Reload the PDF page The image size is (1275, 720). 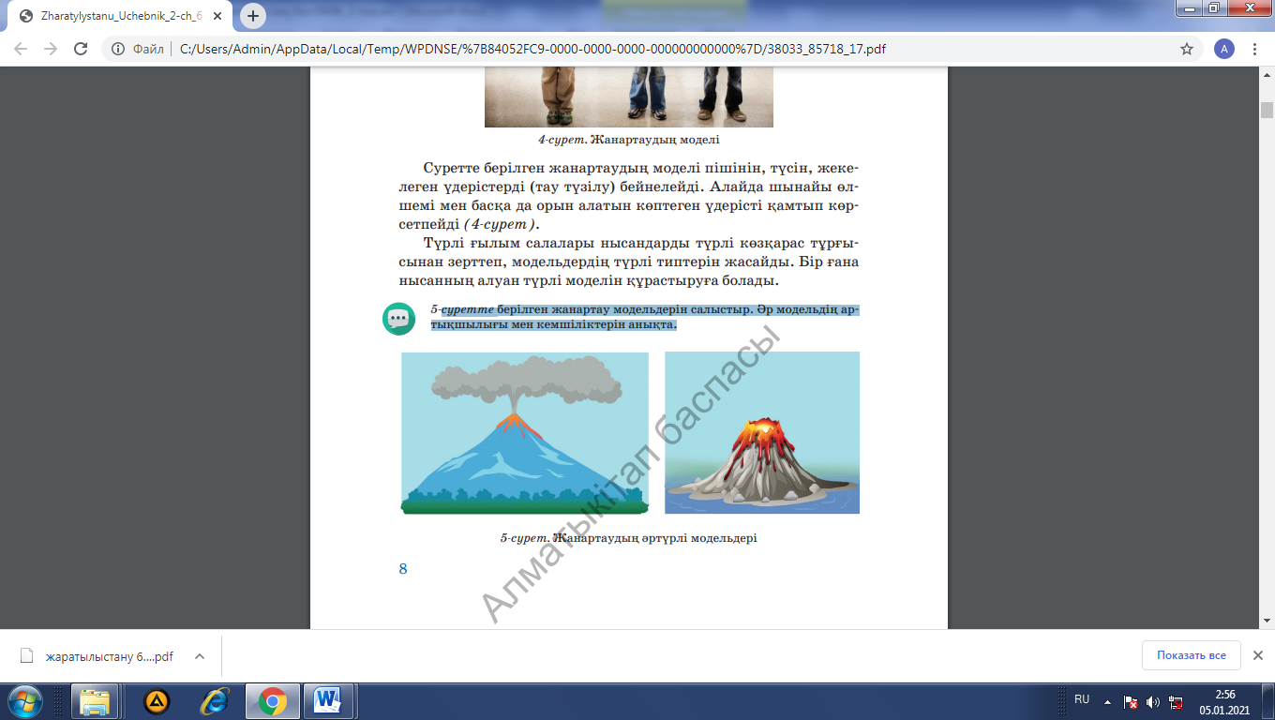point(81,49)
